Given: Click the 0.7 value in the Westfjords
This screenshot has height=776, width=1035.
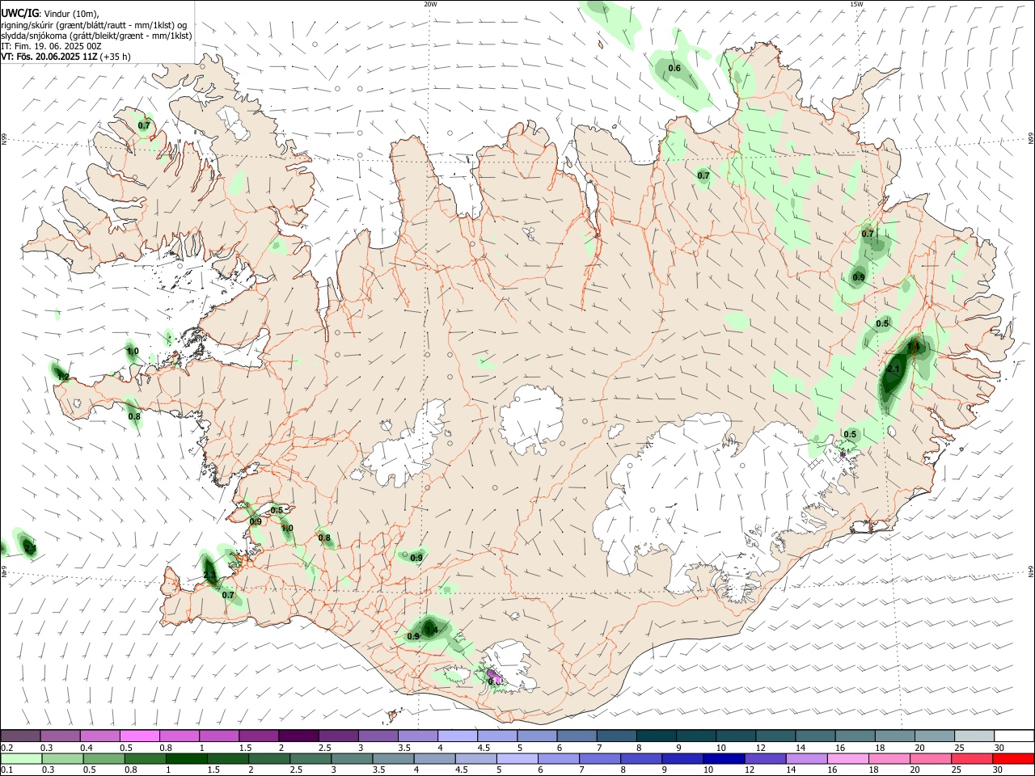Looking at the screenshot, I should pyautogui.click(x=144, y=125).
